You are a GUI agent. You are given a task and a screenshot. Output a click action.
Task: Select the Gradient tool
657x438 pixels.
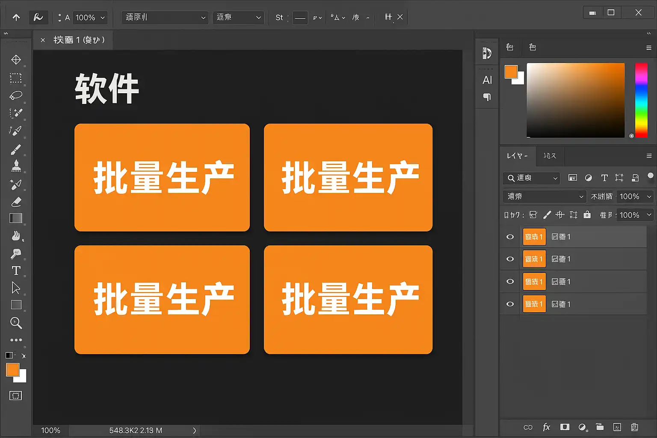(16, 219)
